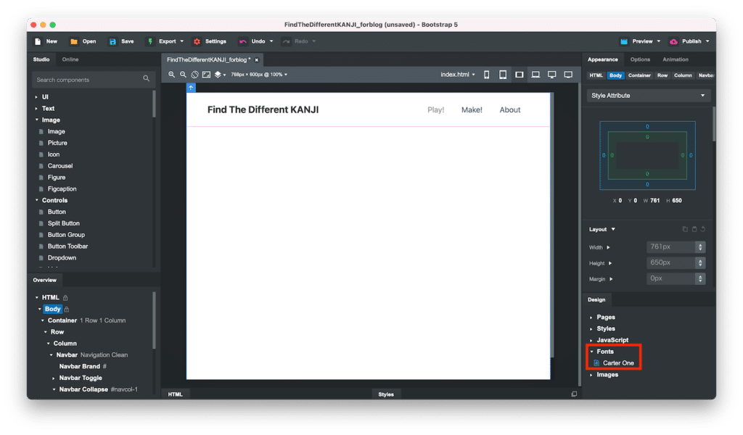
Task: Select the Carter One font entry
Action: point(618,362)
